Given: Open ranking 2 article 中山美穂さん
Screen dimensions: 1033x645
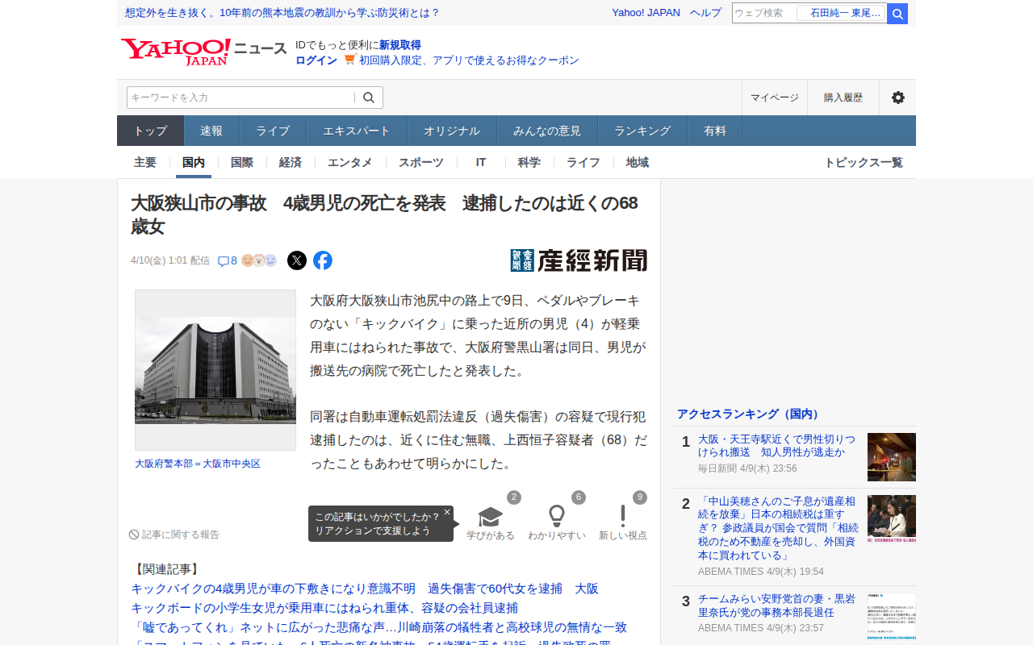Looking at the screenshot, I should click(779, 528).
